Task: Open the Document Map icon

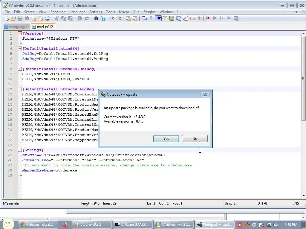Action: (172, 18)
